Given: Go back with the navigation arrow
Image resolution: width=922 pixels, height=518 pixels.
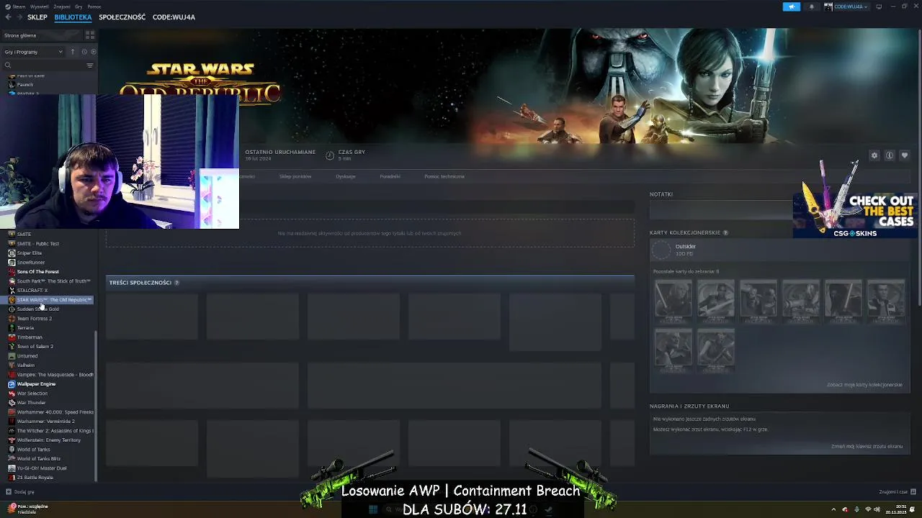Looking at the screenshot, I should pos(8,17).
